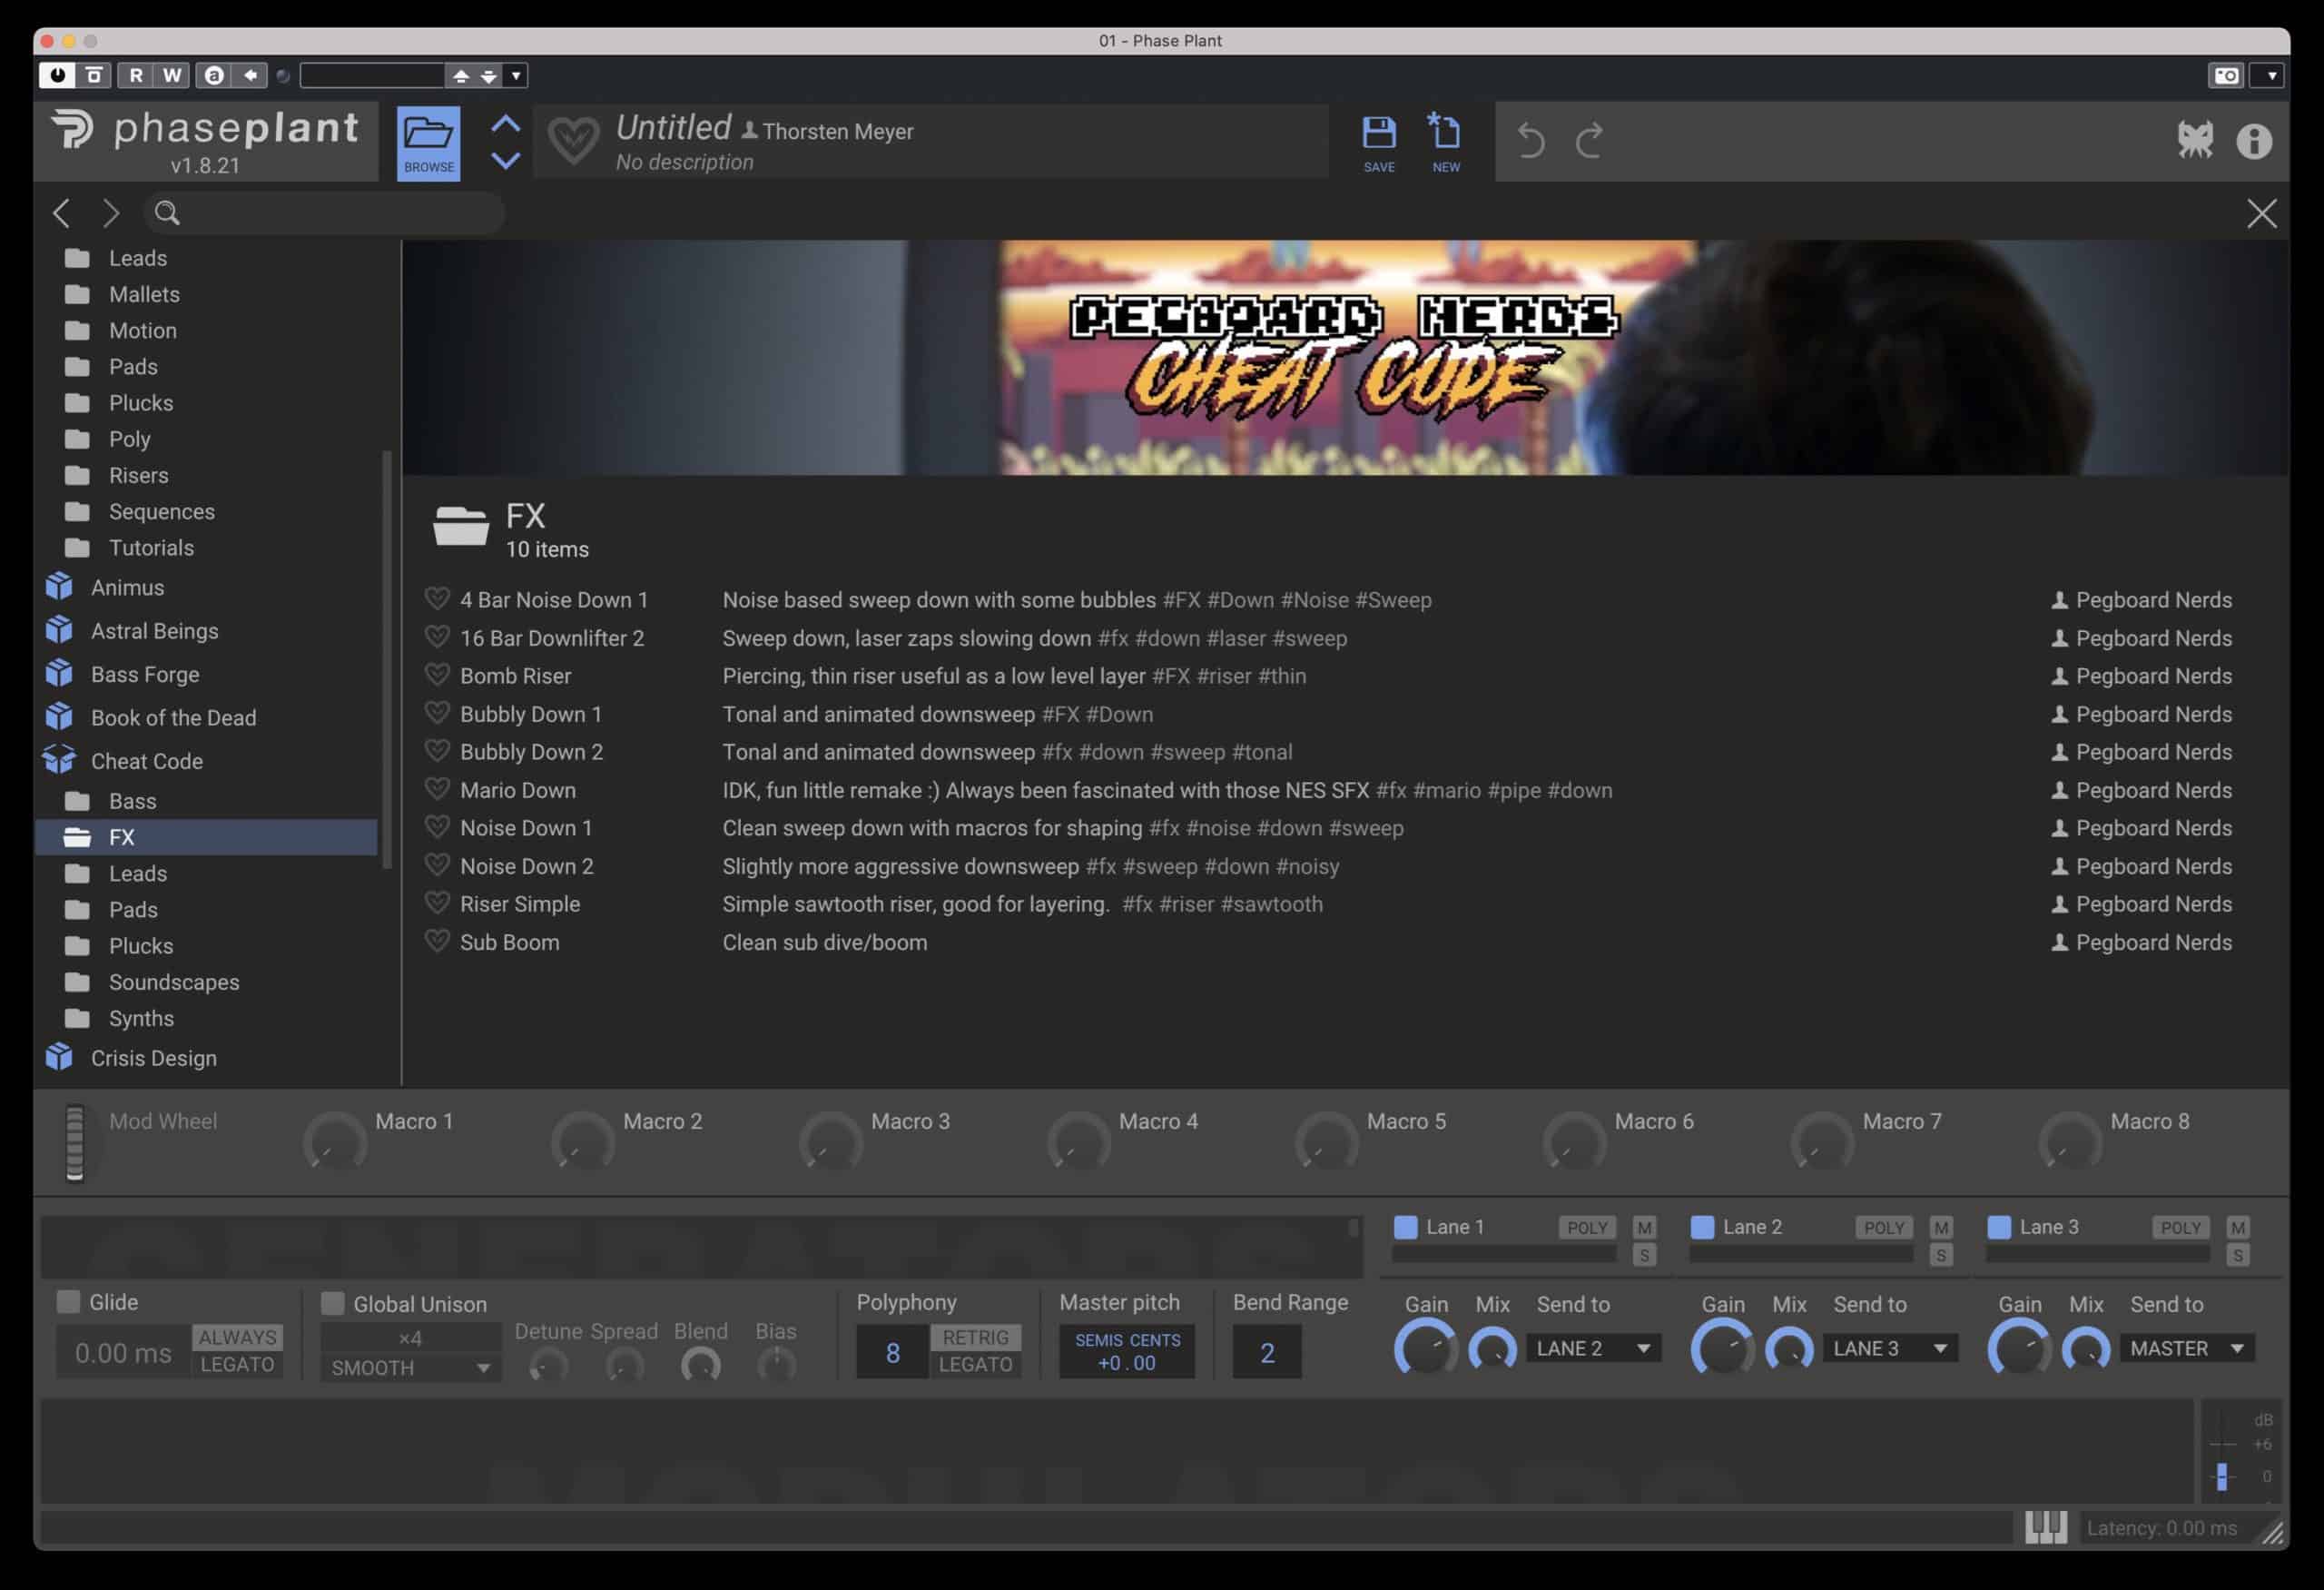Click the W automation write button
This screenshot has height=1590, width=2324.
click(172, 75)
